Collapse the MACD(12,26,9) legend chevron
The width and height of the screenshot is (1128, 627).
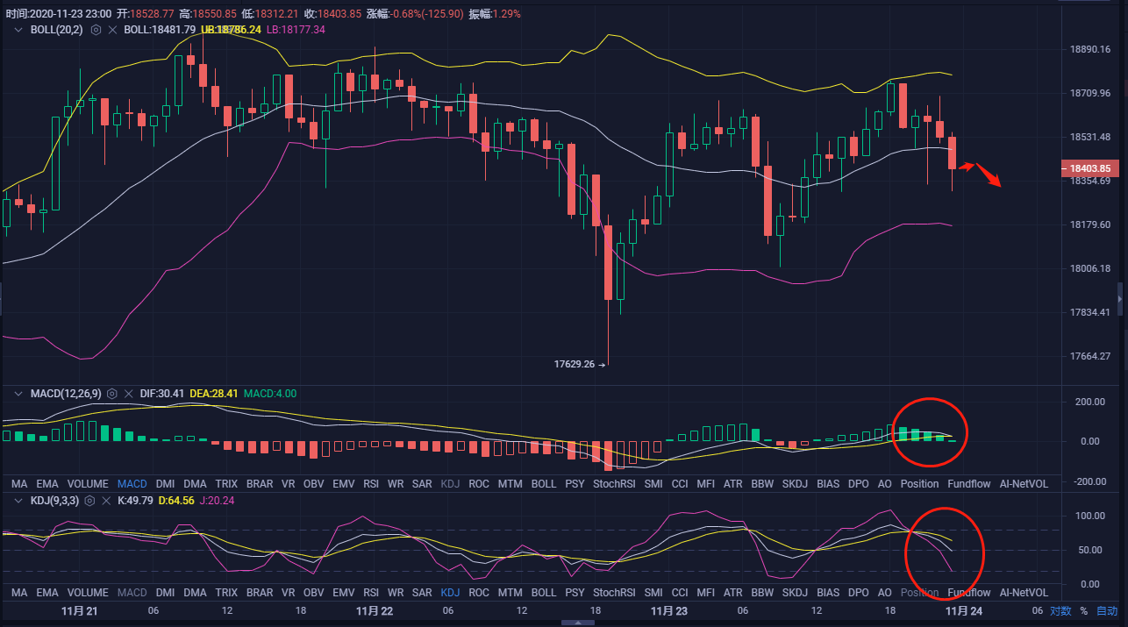pos(18,394)
